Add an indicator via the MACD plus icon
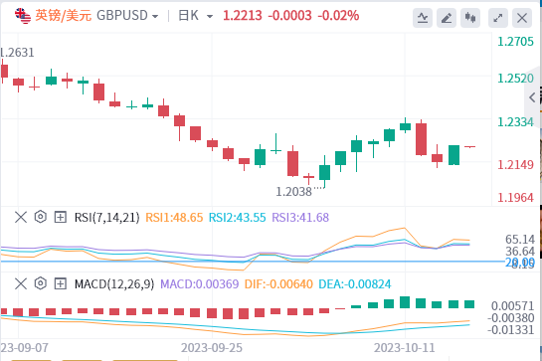Image resolution: width=542 pixels, height=361 pixels. coord(60,283)
